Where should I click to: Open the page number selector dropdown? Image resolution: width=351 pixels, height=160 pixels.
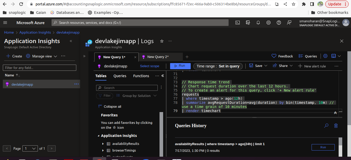pyautogui.click(x=30, y=148)
